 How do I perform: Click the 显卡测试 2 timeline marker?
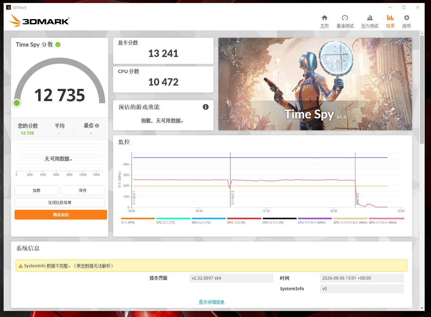click(232, 198)
